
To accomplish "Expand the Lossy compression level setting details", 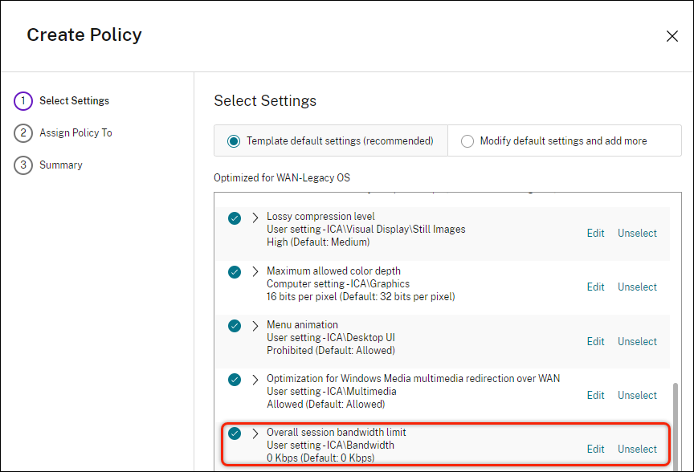I will [x=255, y=218].
